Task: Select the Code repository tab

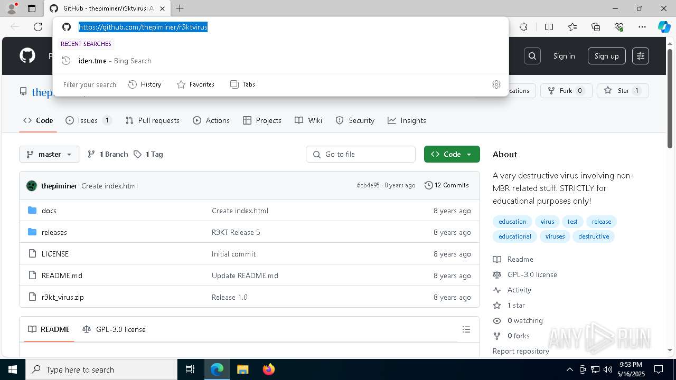Action: click(38, 120)
